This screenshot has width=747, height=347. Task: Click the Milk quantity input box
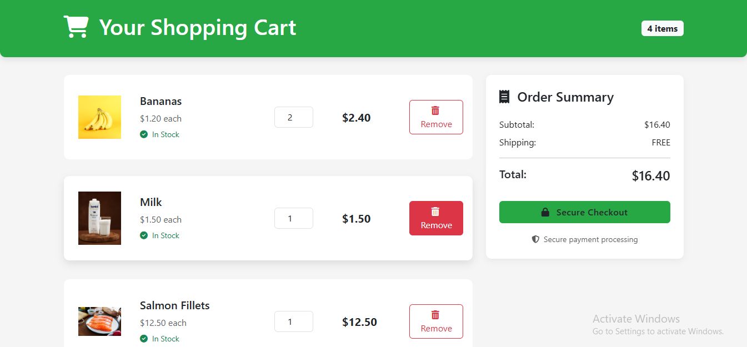(293, 218)
